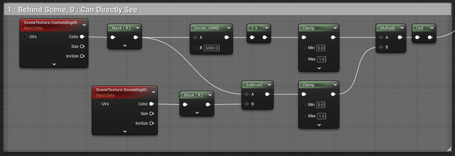The image size is (455, 156).
Task: Select the SceneTexture:SceneDepth node title
Action: [x=121, y=90]
